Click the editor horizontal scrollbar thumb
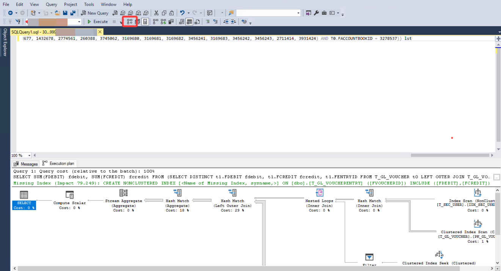The width and height of the screenshot is (501, 271). 450,155
